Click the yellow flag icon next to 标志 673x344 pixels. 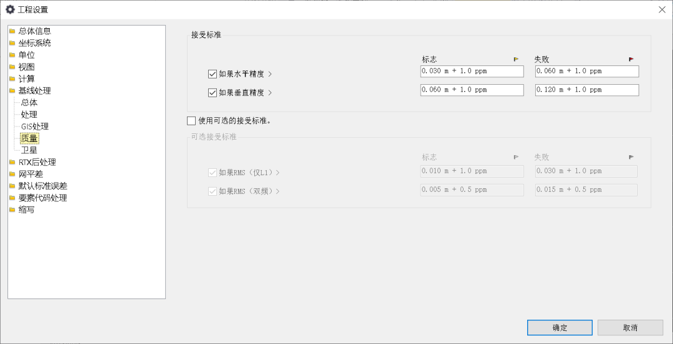coord(517,59)
